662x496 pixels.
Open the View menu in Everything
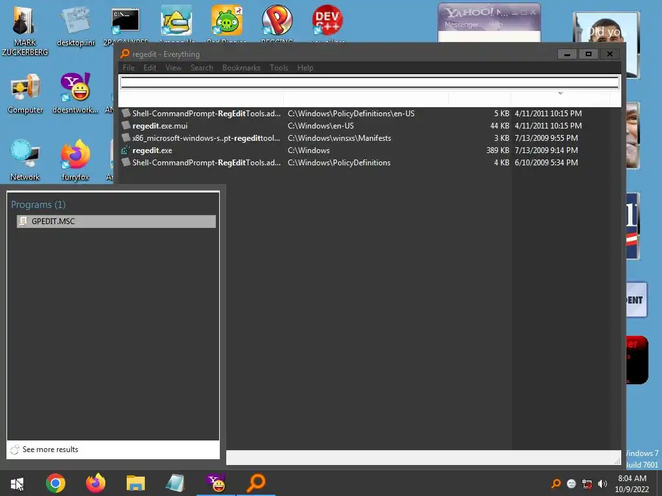coord(173,67)
